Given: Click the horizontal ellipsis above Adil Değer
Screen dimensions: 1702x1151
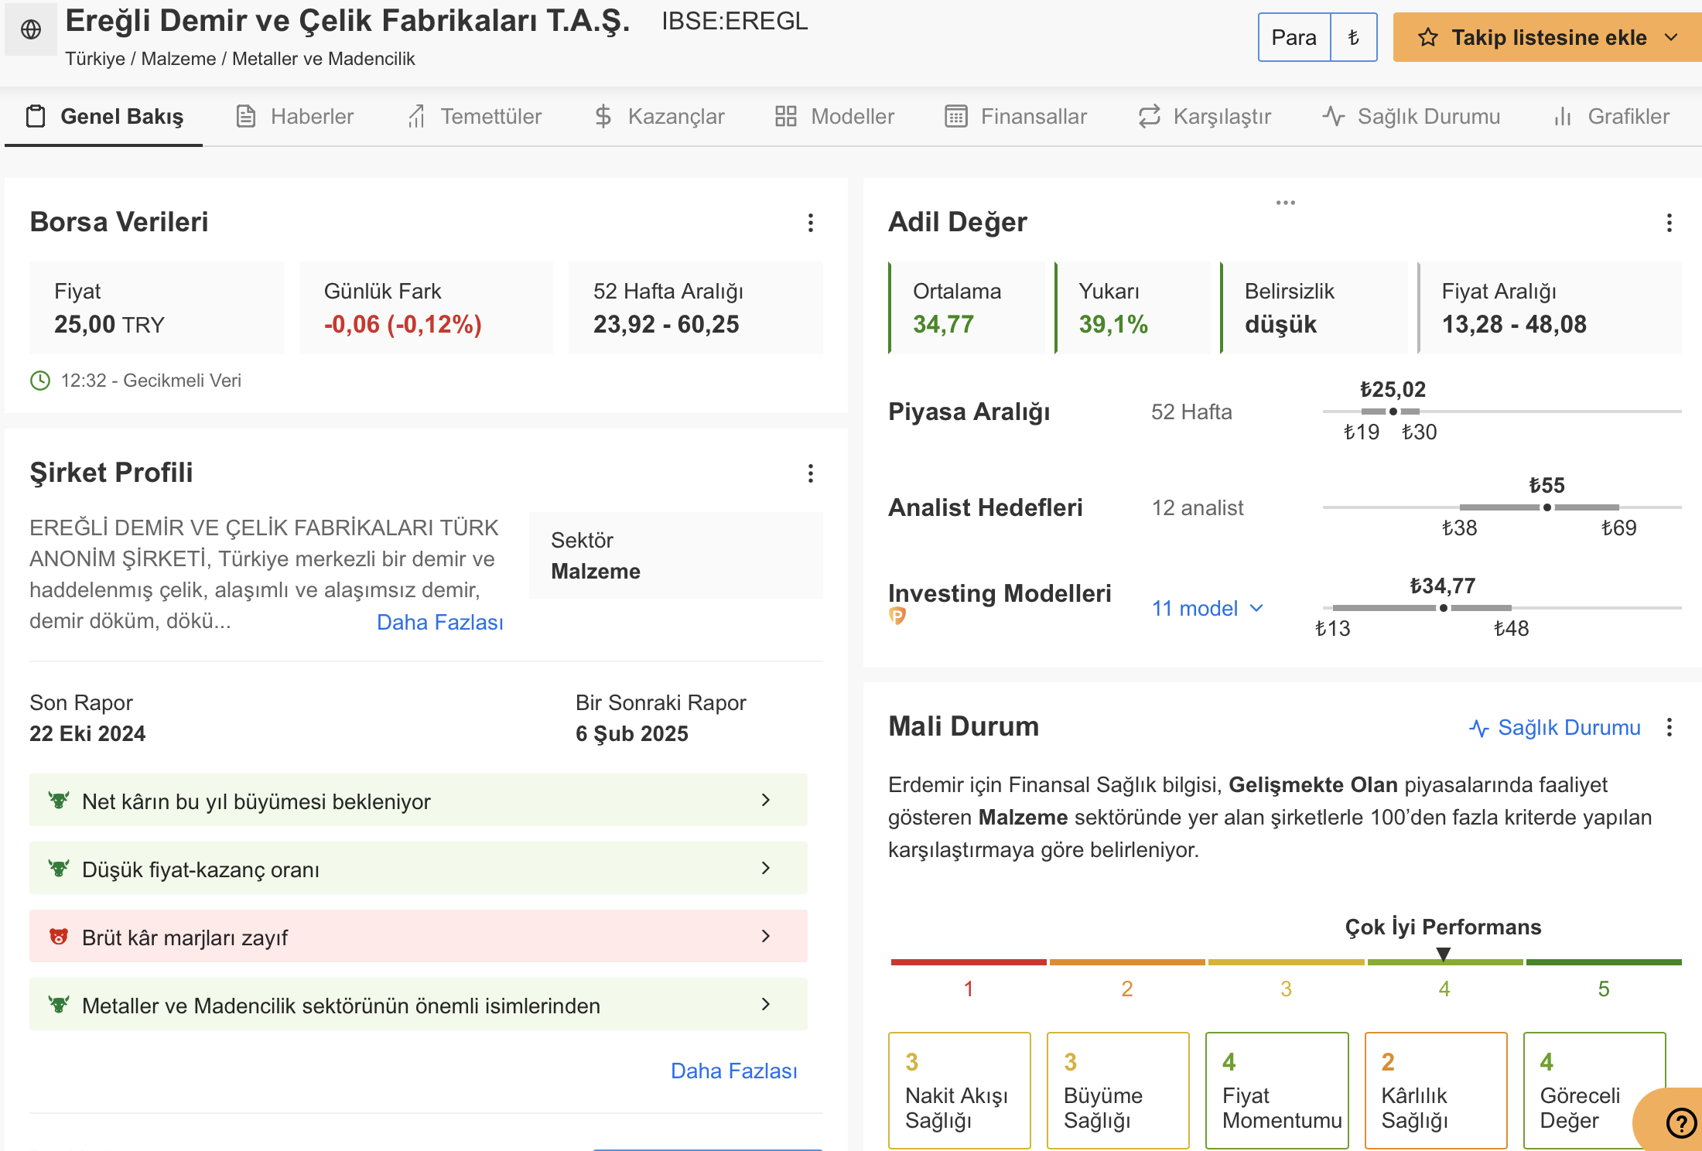Looking at the screenshot, I should click(1285, 203).
